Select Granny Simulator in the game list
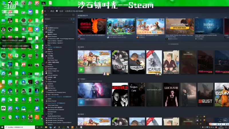 click(x=52, y=37)
